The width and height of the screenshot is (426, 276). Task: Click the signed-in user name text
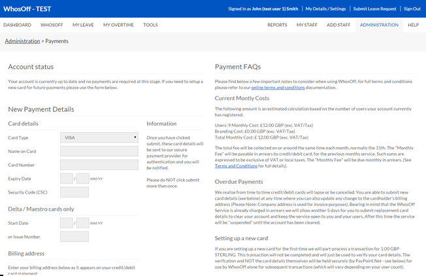coord(275,9)
